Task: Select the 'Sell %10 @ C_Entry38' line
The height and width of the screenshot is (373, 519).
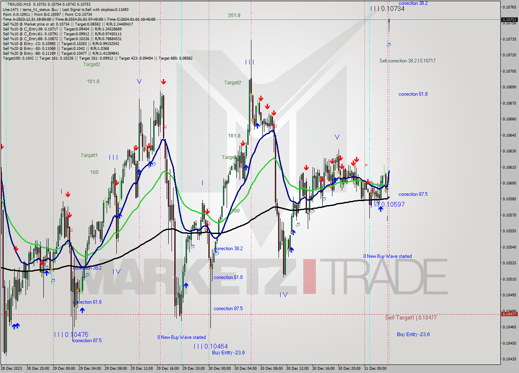Action: pyautogui.click(x=62, y=29)
